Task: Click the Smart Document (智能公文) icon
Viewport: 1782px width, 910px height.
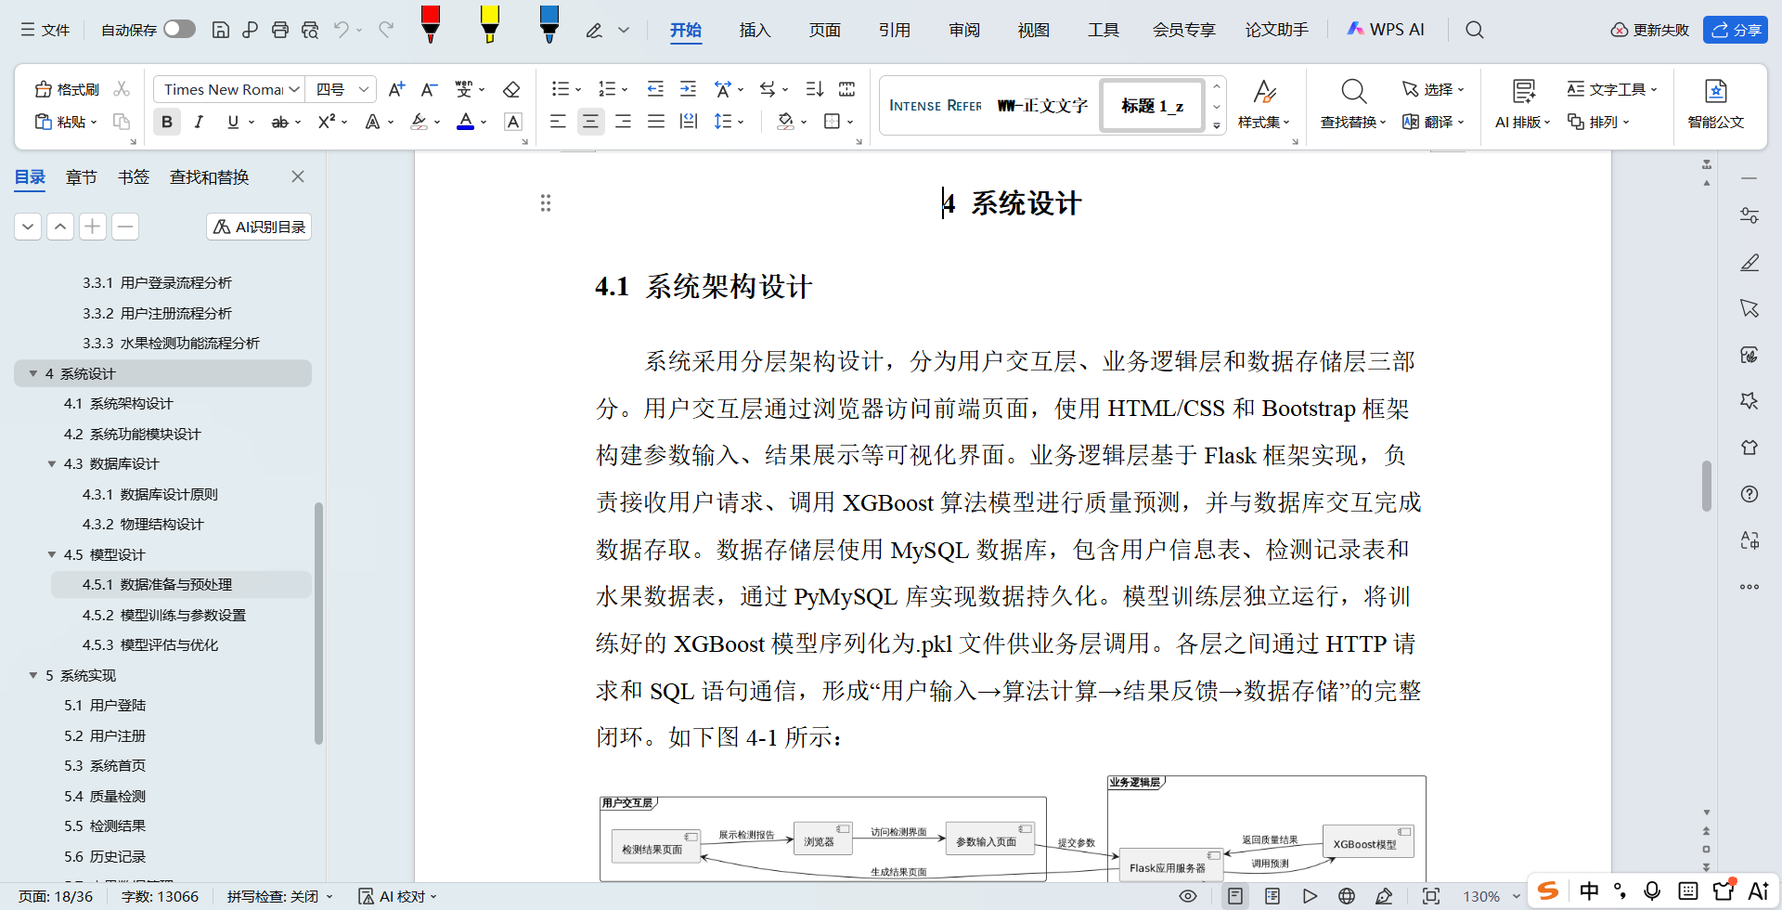Action: point(1715,104)
